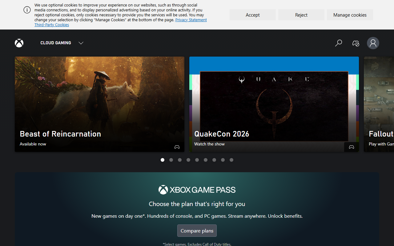Click the heading "Choose the plan that's right for you"
The height and width of the screenshot is (246, 394).
197,204
